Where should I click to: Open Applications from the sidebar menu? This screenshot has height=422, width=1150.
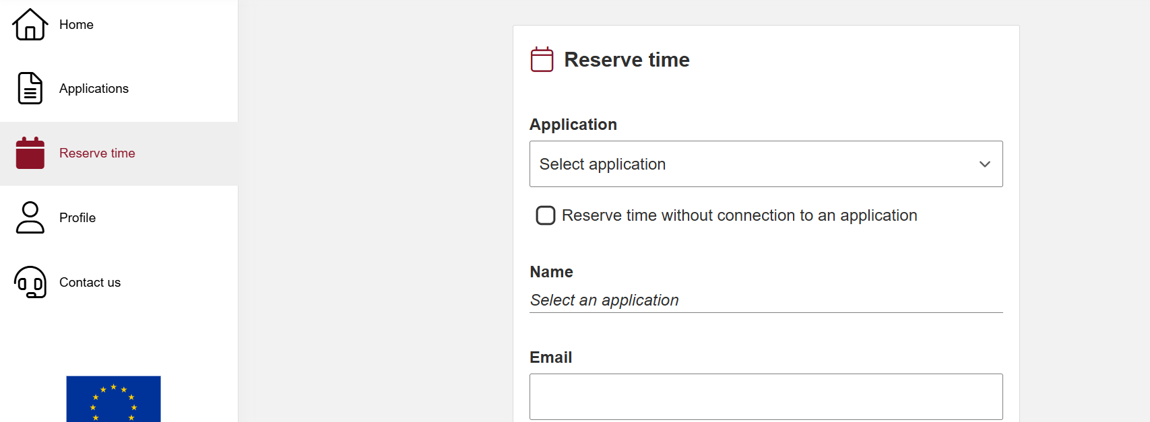pyautogui.click(x=94, y=89)
